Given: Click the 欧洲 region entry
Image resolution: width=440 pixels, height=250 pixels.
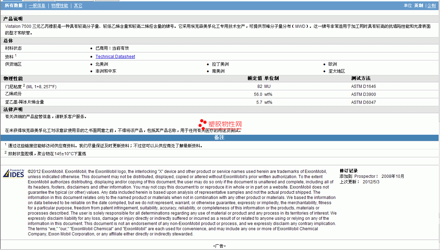Looking at the screenshot, I should [333, 64].
